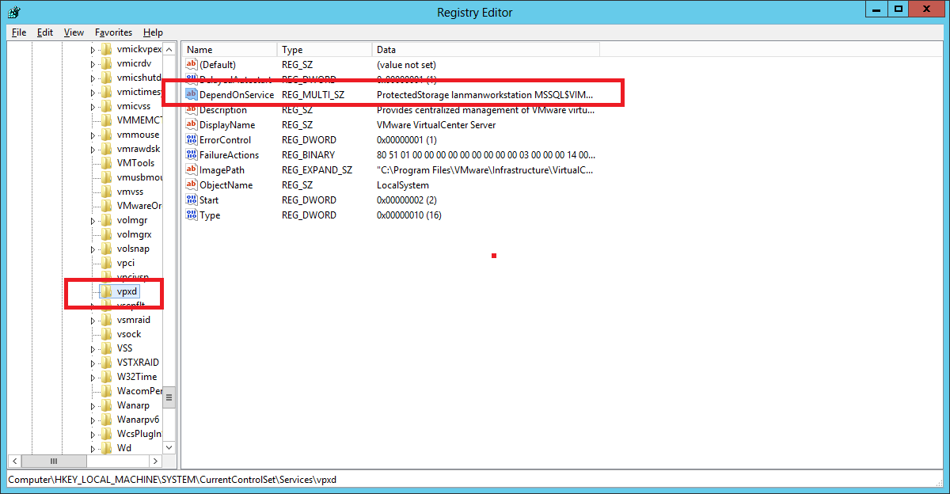The height and width of the screenshot is (494, 950).
Task: Click the 'VMware VirtualCenter Server' data cell
Action: pyautogui.click(x=436, y=124)
